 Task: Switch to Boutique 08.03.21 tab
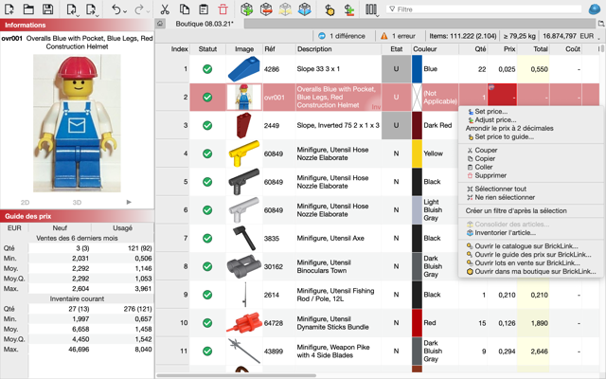tap(205, 24)
